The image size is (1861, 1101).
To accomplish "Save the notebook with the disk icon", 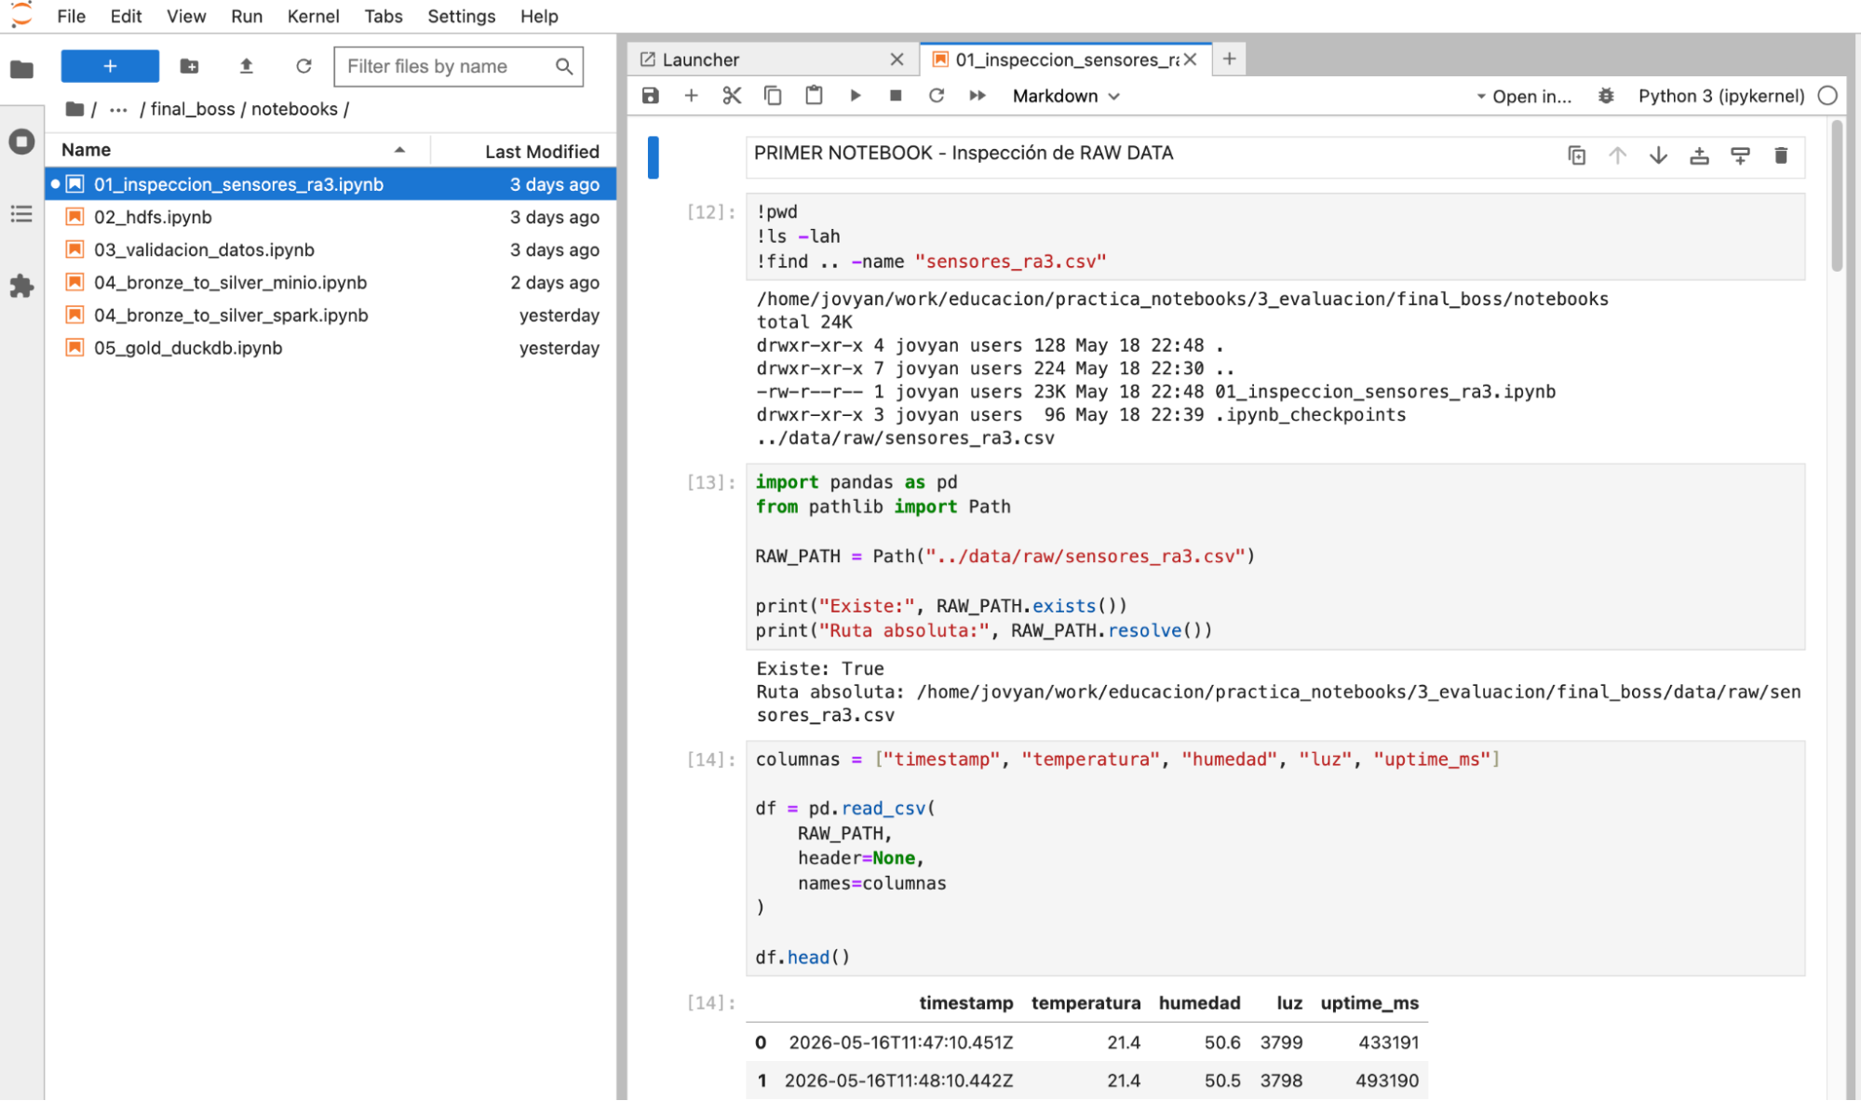I will click(651, 96).
